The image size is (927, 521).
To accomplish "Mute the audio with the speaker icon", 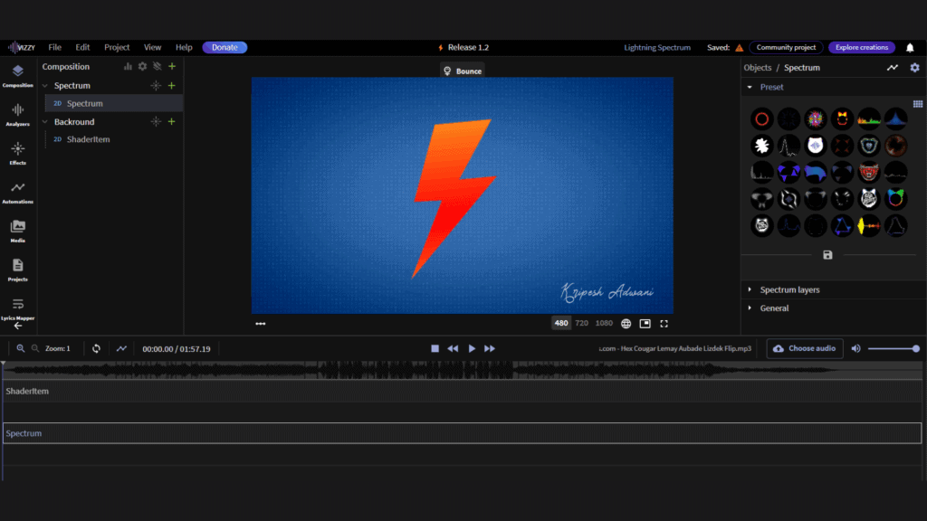I will coord(855,348).
